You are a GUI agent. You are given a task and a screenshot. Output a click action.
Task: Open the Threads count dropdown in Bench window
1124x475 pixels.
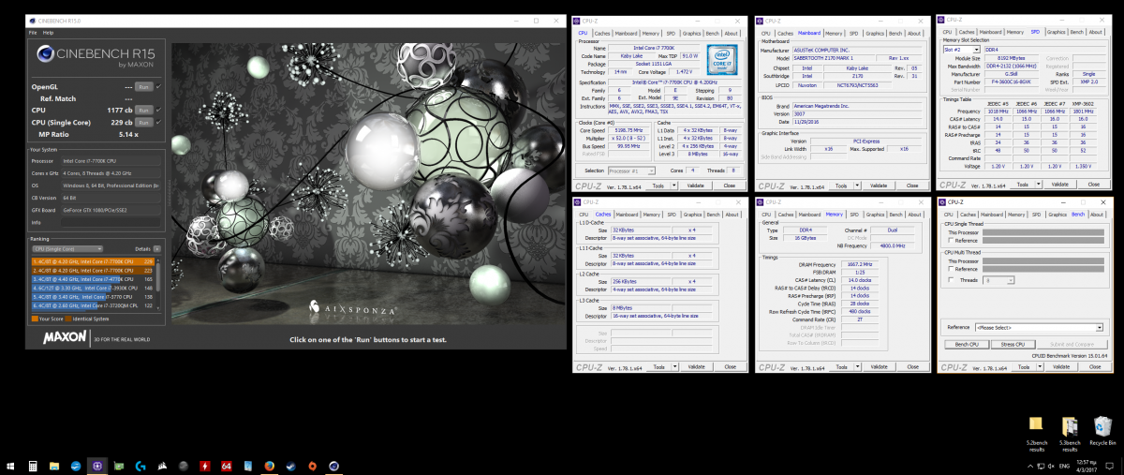998,280
